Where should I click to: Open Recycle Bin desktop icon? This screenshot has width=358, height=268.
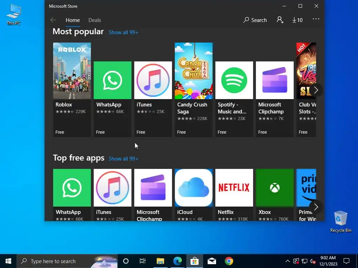[341, 222]
